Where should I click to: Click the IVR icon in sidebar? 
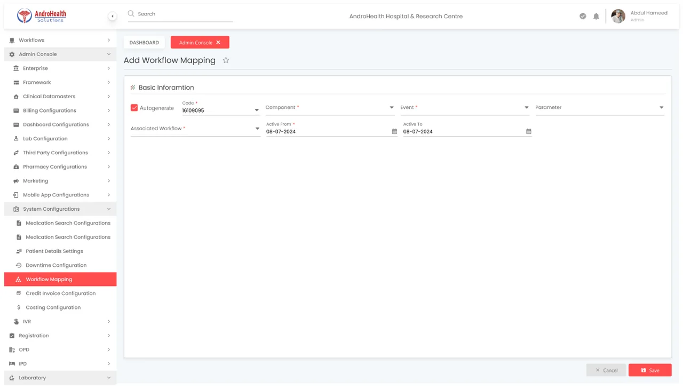[16, 322]
